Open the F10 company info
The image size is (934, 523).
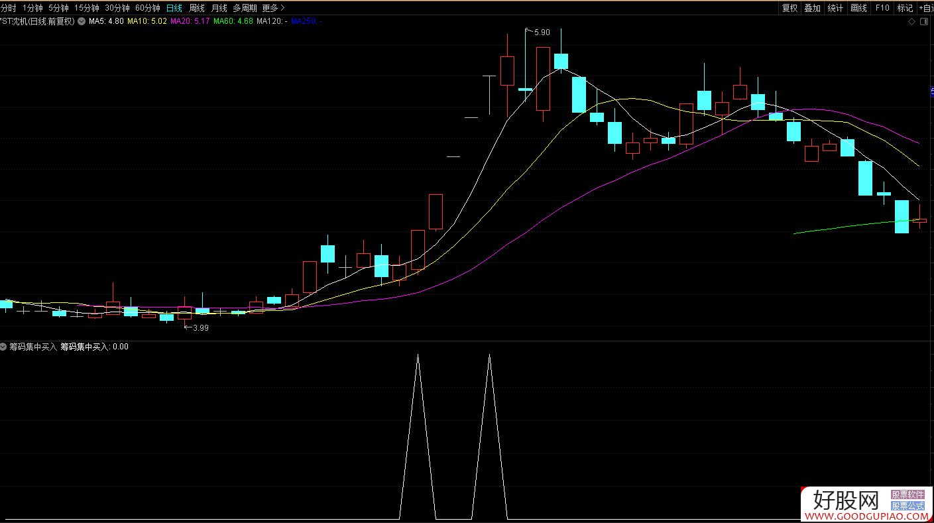[882, 8]
